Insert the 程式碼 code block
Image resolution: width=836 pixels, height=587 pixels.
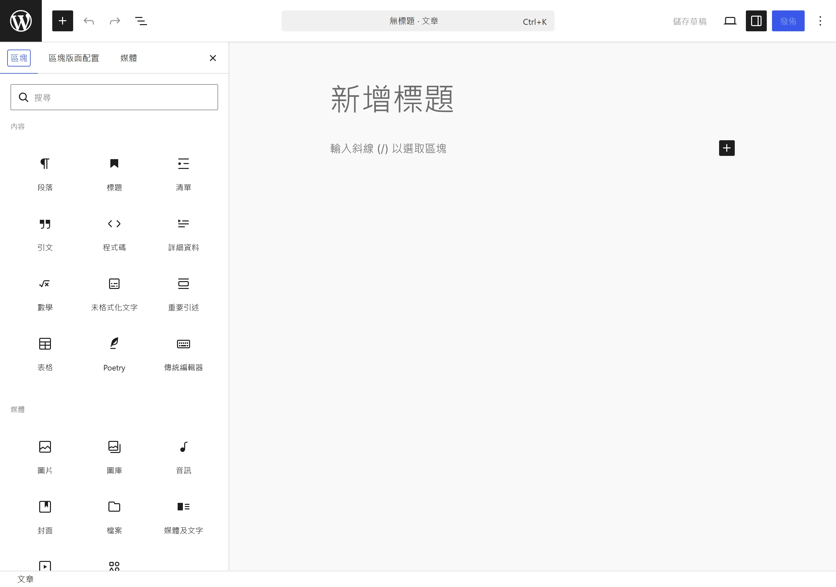click(x=114, y=234)
